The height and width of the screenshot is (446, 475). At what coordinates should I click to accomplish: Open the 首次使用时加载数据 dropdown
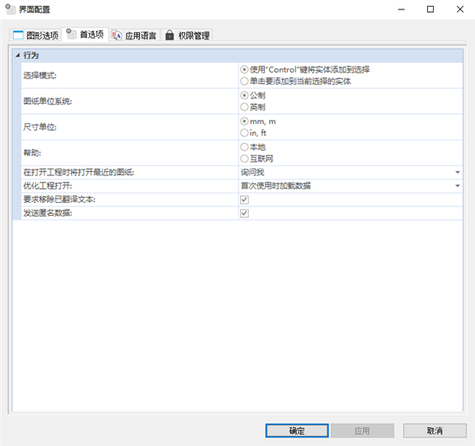pyautogui.click(x=351, y=186)
